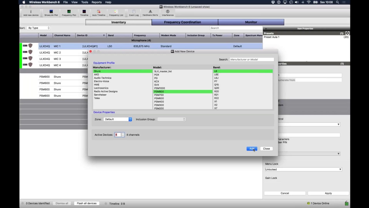Click the Wi-Fi menu bar icon
Image resolution: width=369 pixels, height=208 pixels.
[309, 2]
